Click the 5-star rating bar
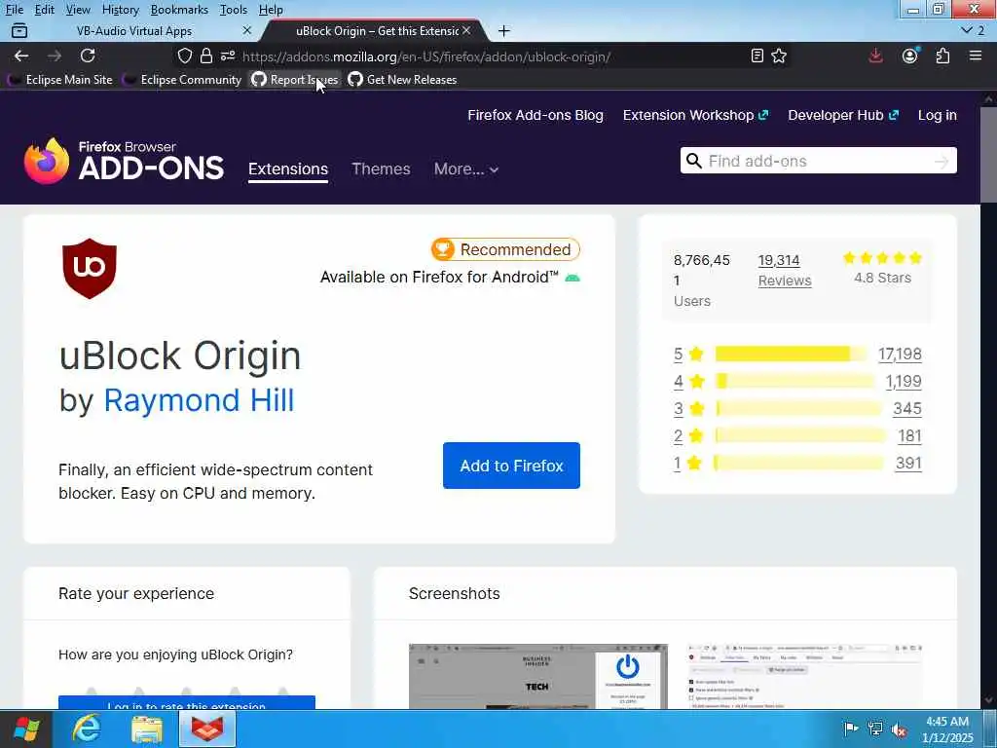The image size is (997, 748). tap(791, 354)
